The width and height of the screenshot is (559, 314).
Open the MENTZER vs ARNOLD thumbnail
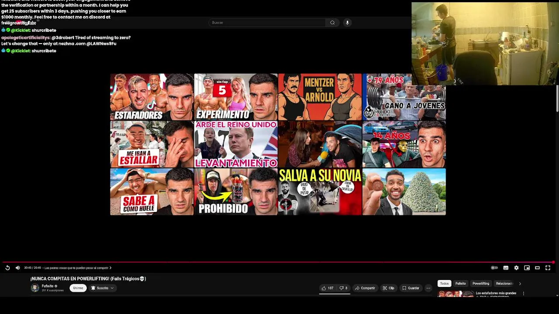[x=320, y=97]
